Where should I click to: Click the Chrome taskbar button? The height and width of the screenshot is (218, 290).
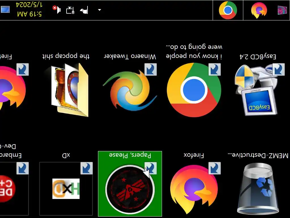[x=228, y=10]
